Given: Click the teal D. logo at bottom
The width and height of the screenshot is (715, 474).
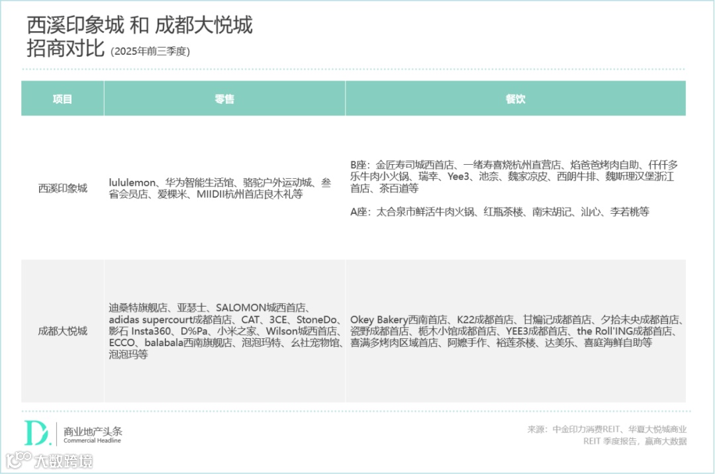Looking at the screenshot, I should click(x=37, y=432).
